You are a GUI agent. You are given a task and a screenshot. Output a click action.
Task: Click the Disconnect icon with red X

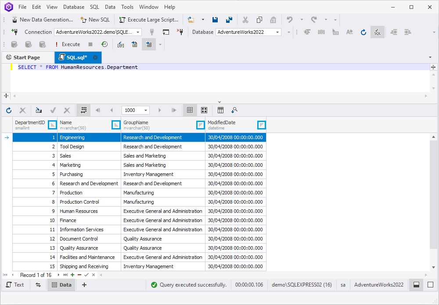pos(180,32)
